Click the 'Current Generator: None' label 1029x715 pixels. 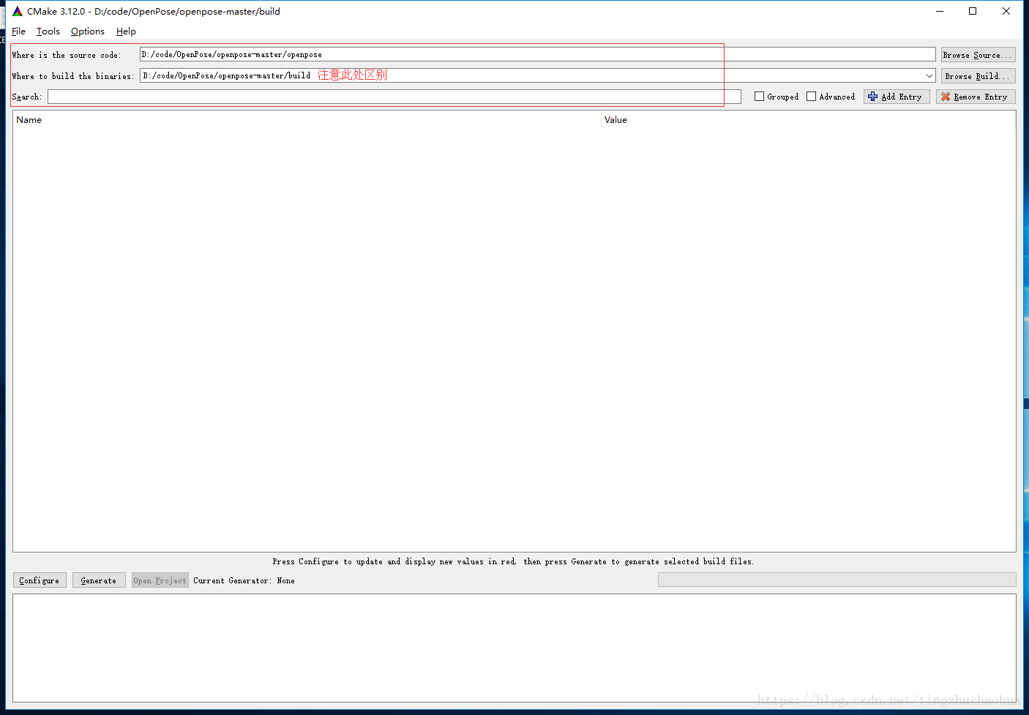click(244, 581)
